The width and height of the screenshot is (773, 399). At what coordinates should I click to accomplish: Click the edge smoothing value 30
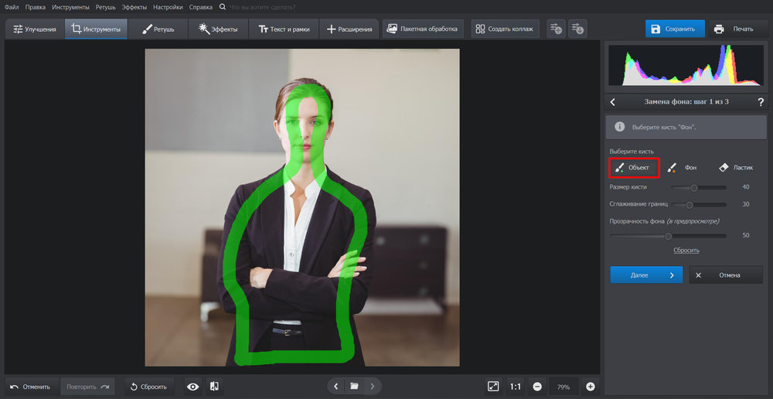[746, 205]
